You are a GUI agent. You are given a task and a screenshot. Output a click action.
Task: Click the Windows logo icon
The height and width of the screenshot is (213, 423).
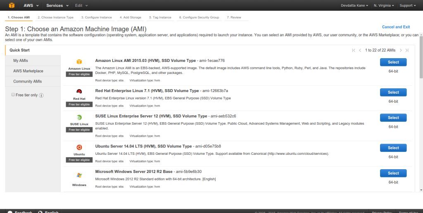click(79, 175)
